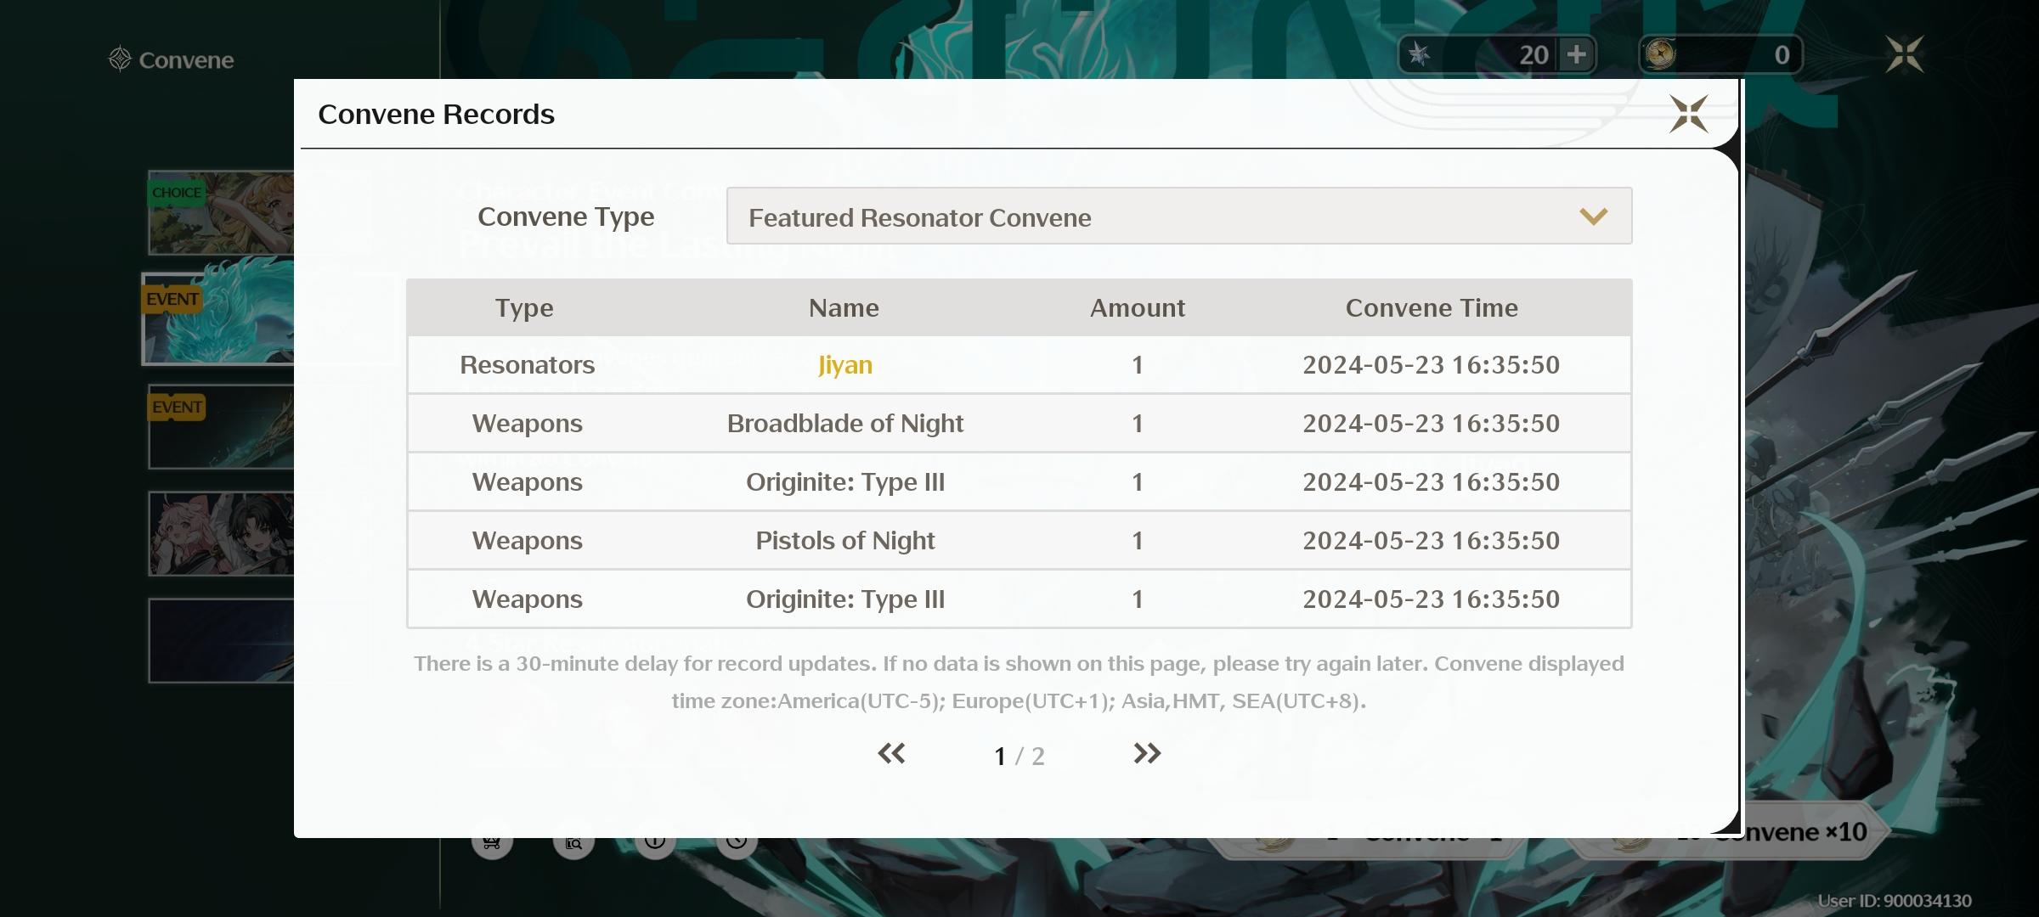Click the Jiyan resonator name

[x=844, y=365]
